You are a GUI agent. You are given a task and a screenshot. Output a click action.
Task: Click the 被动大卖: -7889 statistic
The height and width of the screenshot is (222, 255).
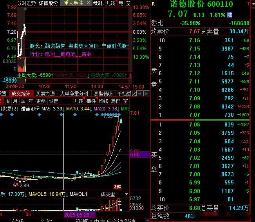[107, 75]
